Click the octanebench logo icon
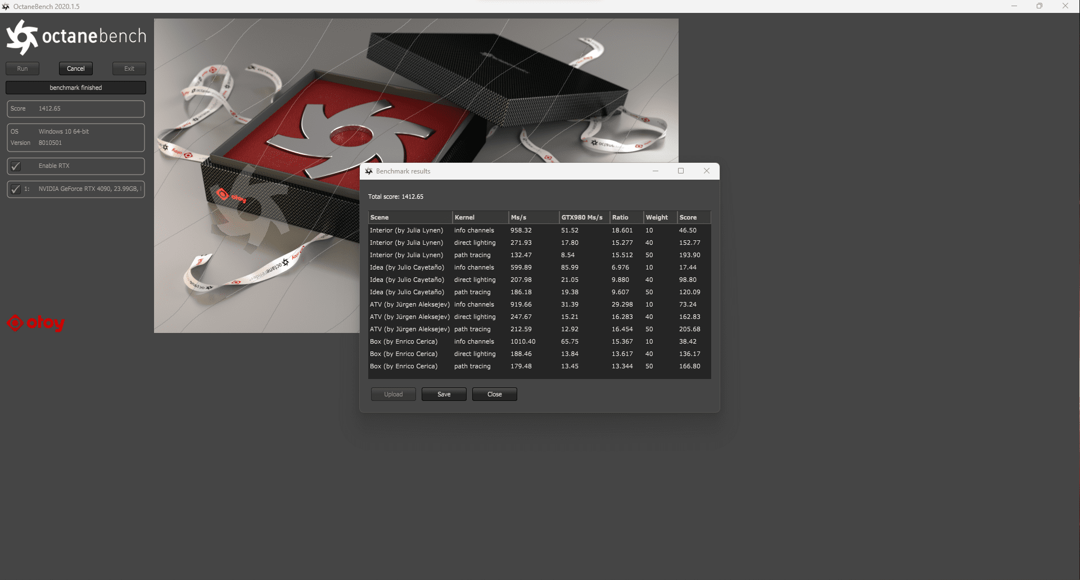This screenshot has width=1080, height=580. click(22, 37)
